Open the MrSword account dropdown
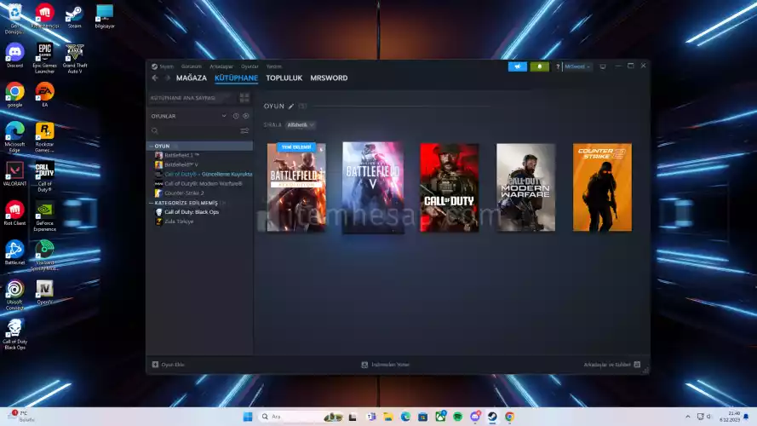The width and height of the screenshot is (757, 426). click(x=576, y=66)
